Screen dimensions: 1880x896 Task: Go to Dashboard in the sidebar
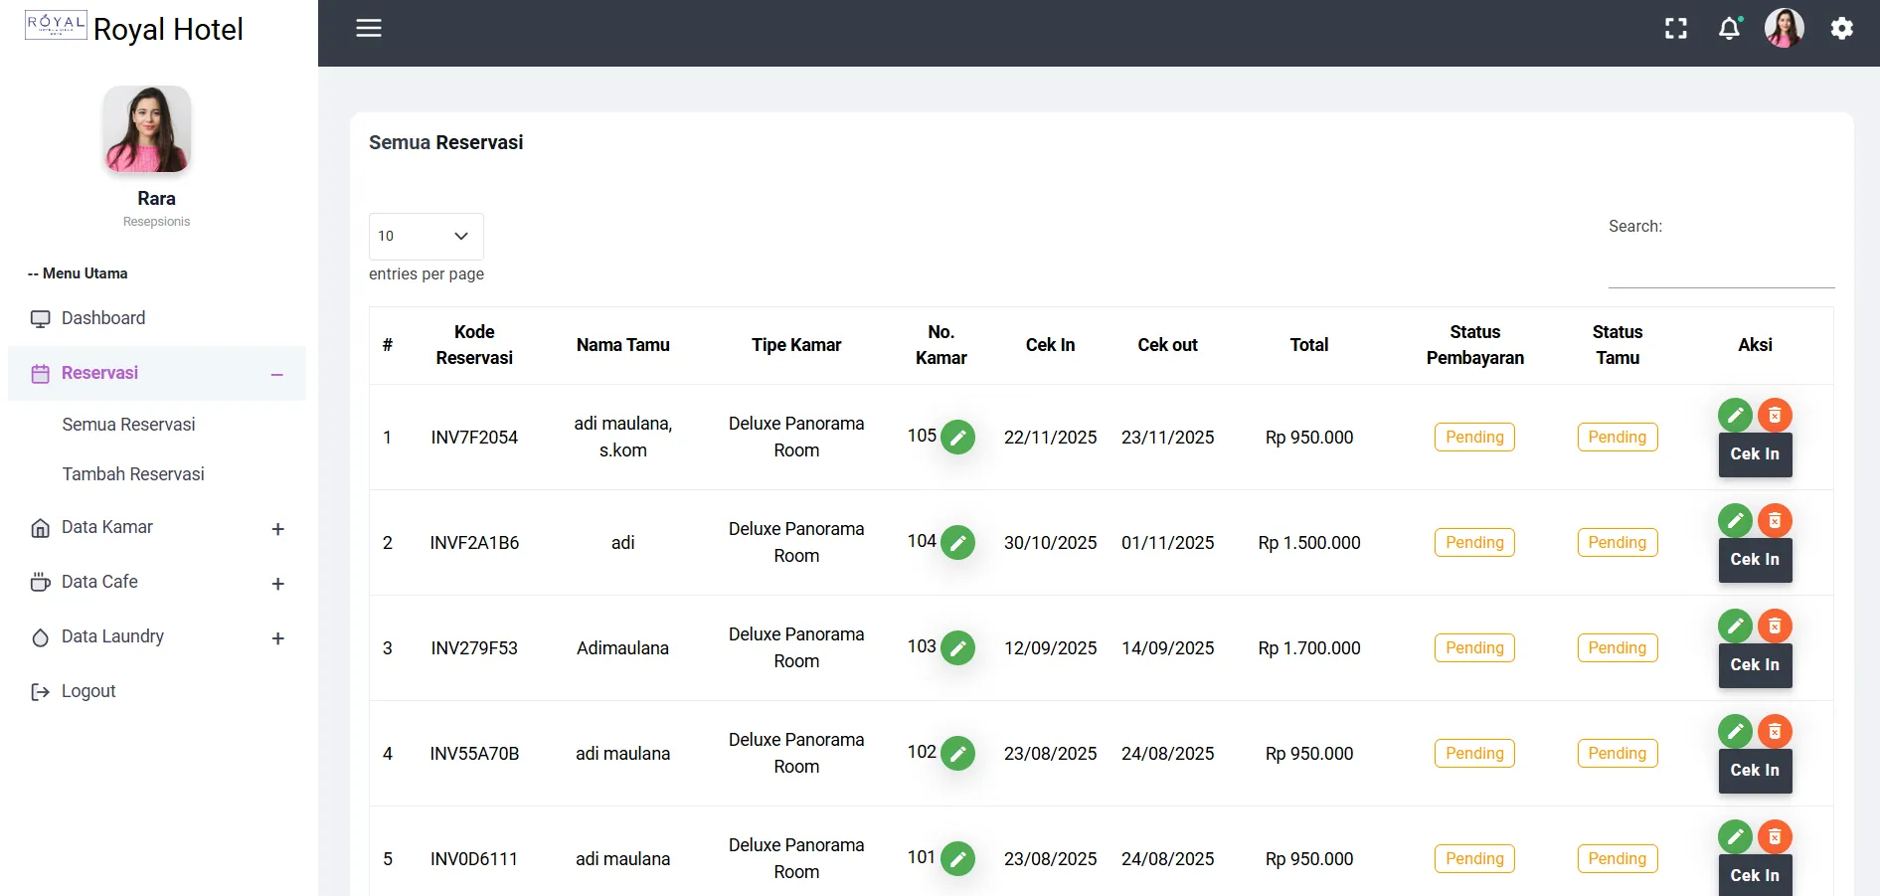[x=103, y=318]
